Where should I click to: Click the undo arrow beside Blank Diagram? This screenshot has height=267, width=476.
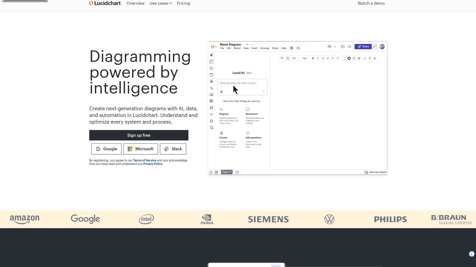[x=247, y=45]
